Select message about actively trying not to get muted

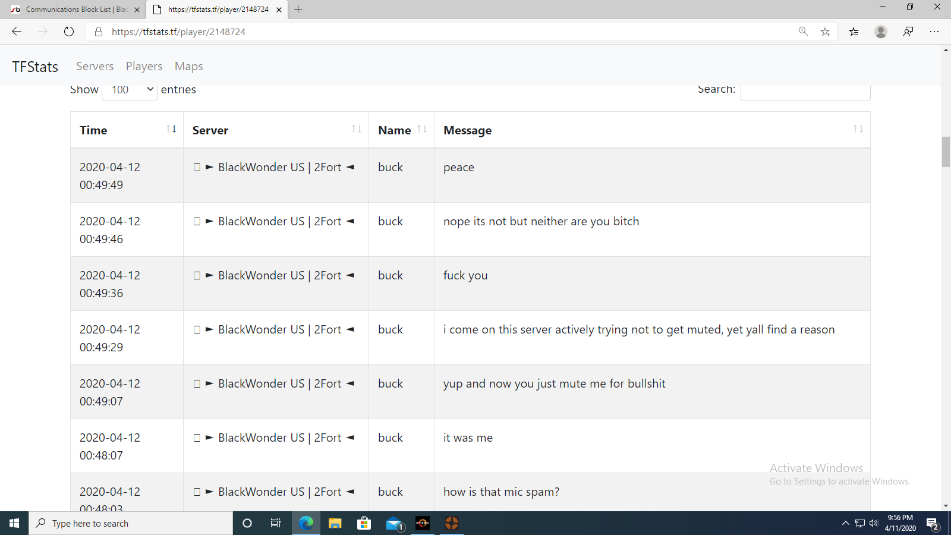pos(639,329)
